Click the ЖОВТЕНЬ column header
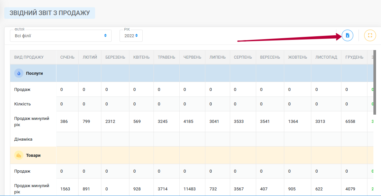The width and height of the screenshot is (381, 196). coord(298,57)
